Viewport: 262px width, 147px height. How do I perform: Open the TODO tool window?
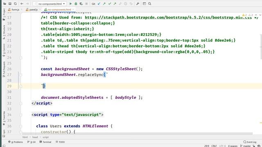click(60, 142)
